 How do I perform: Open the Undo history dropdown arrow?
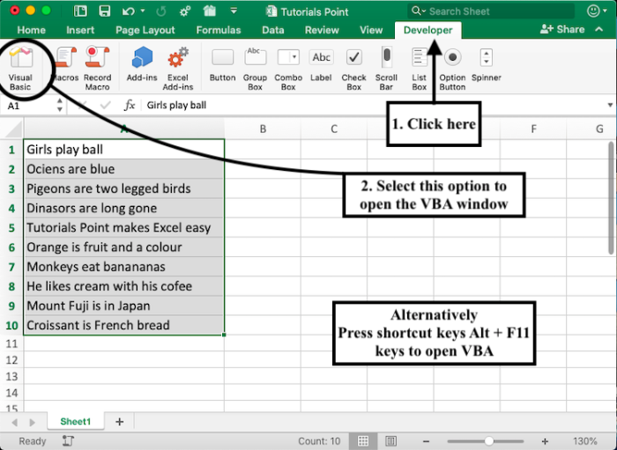[x=143, y=11]
